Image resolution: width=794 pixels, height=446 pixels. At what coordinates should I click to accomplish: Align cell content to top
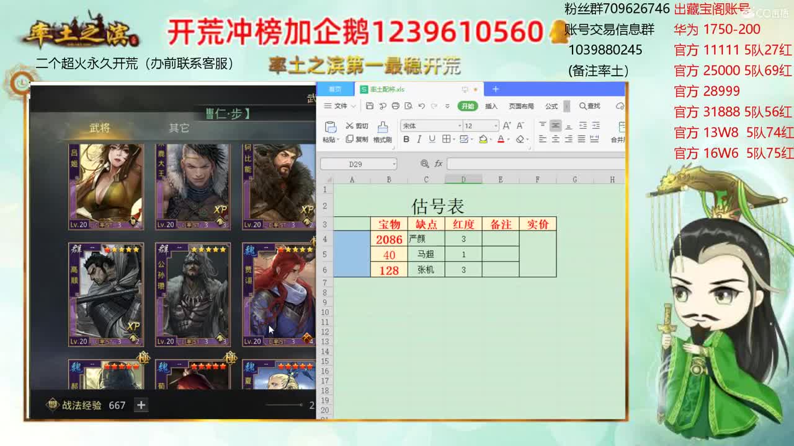point(543,125)
